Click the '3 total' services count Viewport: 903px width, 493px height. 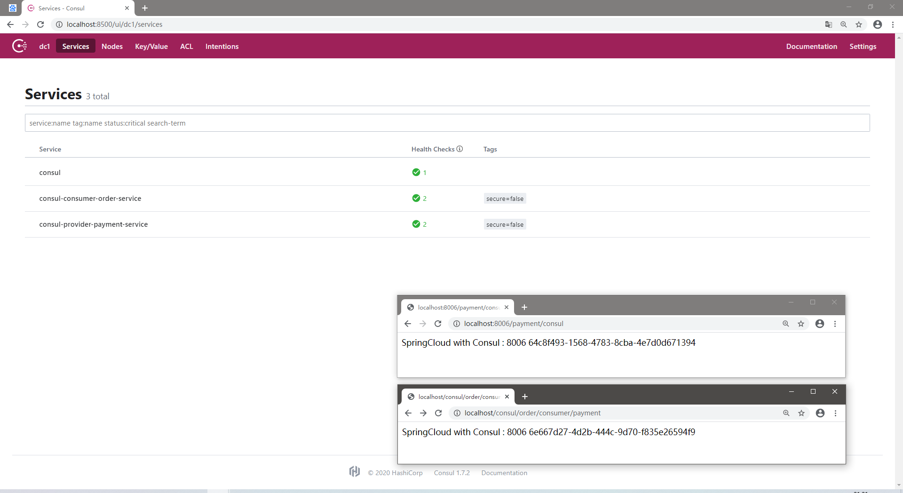97,96
